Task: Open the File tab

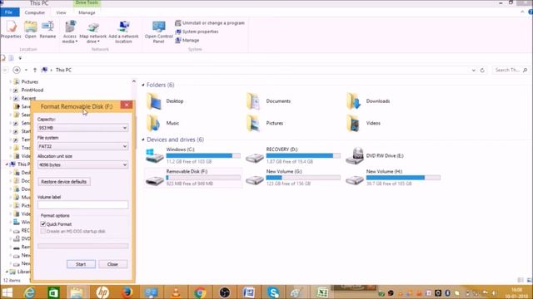Action: (x=9, y=12)
